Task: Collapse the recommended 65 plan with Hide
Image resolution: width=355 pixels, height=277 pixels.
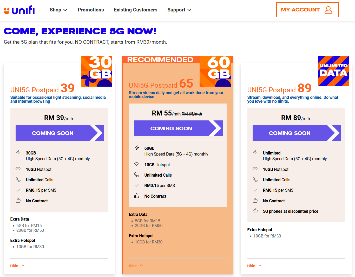Action: click(136, 266)
